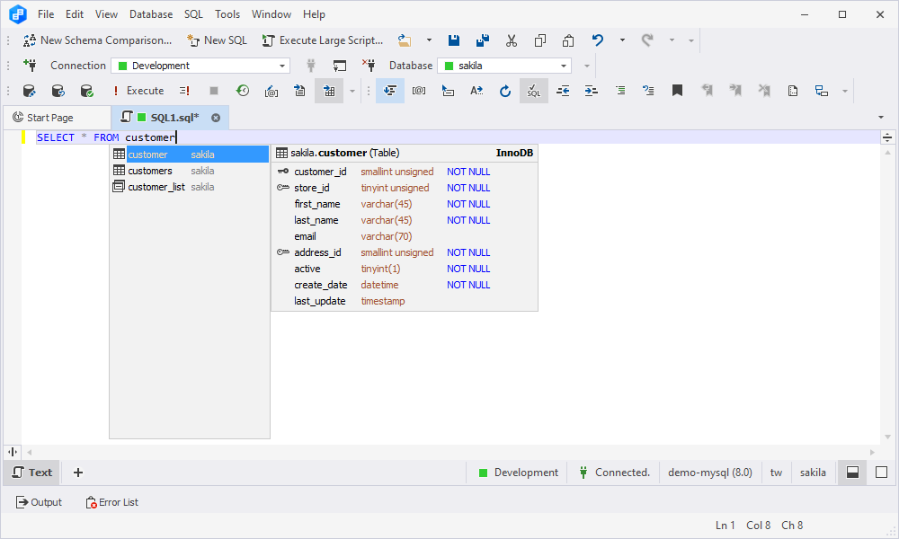Viewport: 899px width, 539px height.
Task: Click the editor split handle icon
Action: [887, 137]
